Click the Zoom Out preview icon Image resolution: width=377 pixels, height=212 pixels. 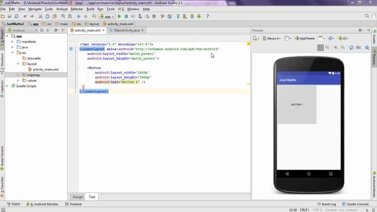coord(343,48)
